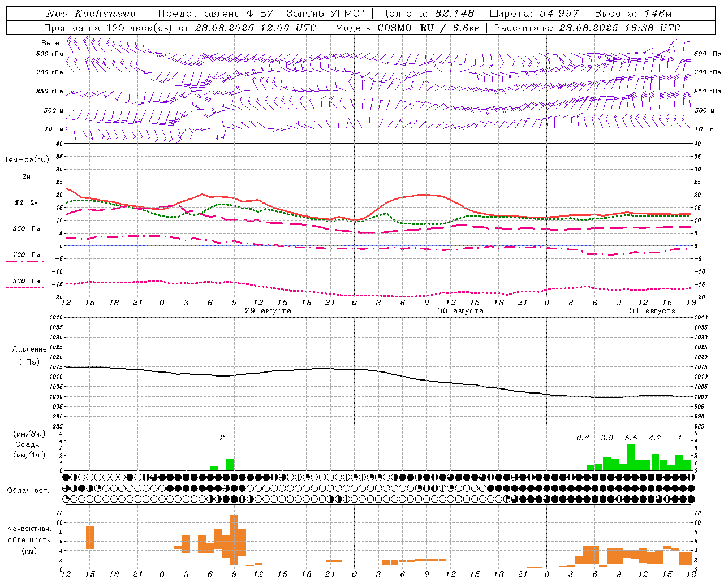Click the (мм/1ч.) precipitation unit label
This screenshot has height=579, width=724.
[29, 455]
